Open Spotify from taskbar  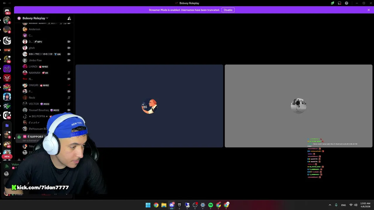(211, 205)
